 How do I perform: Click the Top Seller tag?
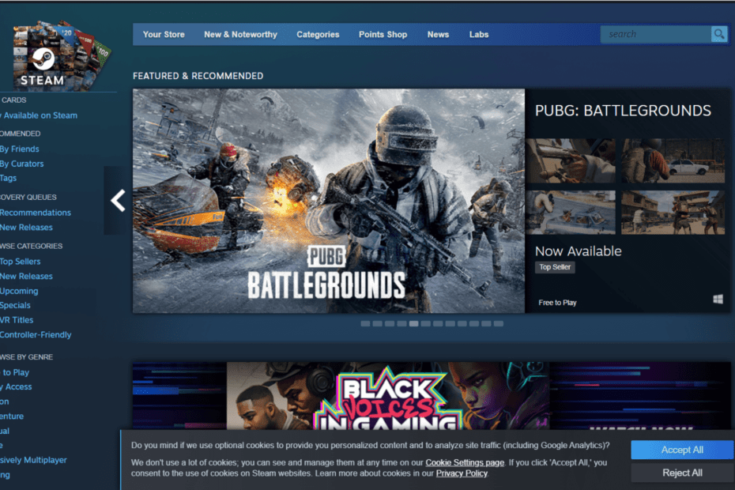click(555, 267)
